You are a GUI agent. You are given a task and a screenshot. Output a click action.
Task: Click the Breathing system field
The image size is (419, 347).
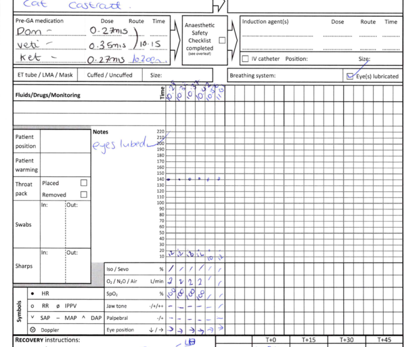[285, 76]
